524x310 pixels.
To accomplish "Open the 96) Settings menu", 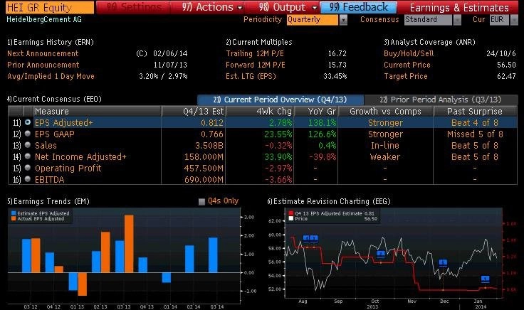I will coord(133,7).
